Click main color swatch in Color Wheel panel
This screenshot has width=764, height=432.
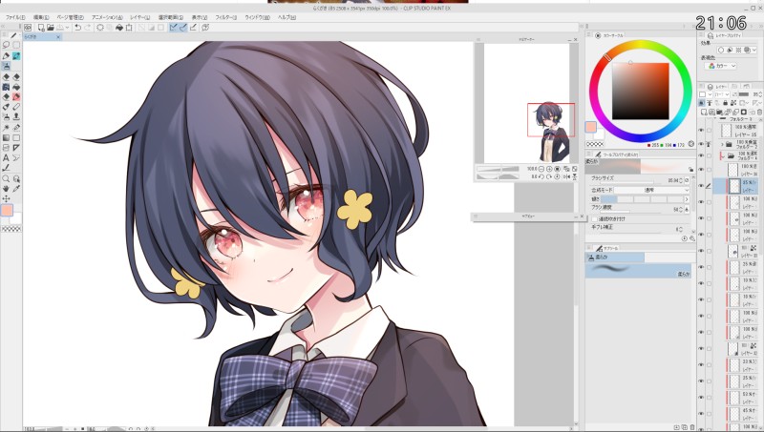[x=590, y=128]
